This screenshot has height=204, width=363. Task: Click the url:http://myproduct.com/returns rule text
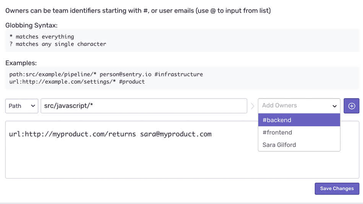pos(72,134)
